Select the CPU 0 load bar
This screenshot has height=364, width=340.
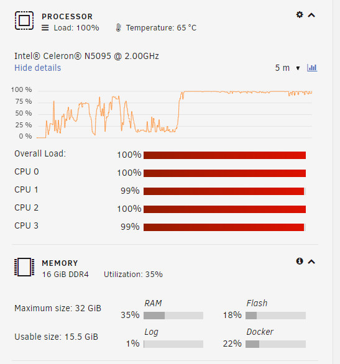(x=224, y=173)
